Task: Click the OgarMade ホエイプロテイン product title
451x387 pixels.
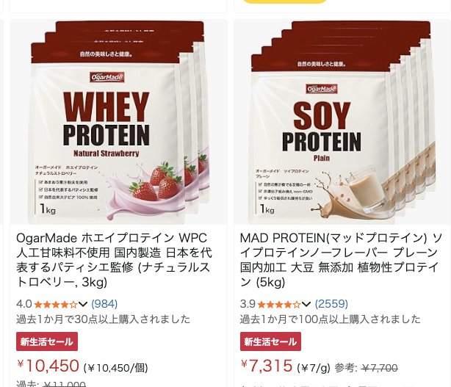Action: tap(114, 260)
